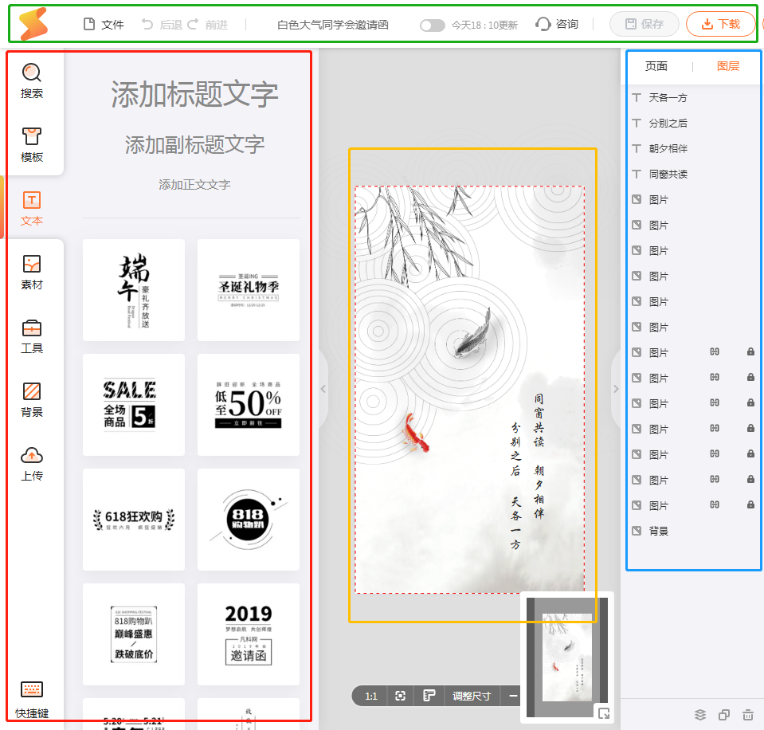Open the 上传 upload panel
Screen dimensions: 764x730
(x=32, y=464)
